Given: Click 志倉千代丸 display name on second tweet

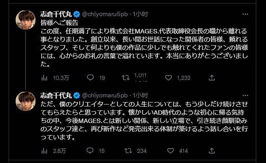Looking at the screenshot, I should point(57,95).
